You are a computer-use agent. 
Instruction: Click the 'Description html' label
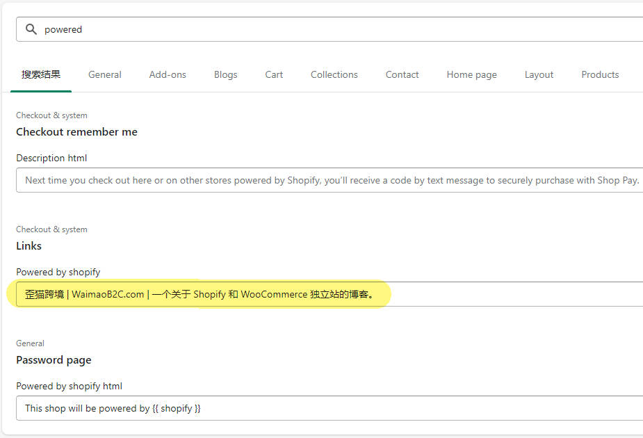point(51,158)
